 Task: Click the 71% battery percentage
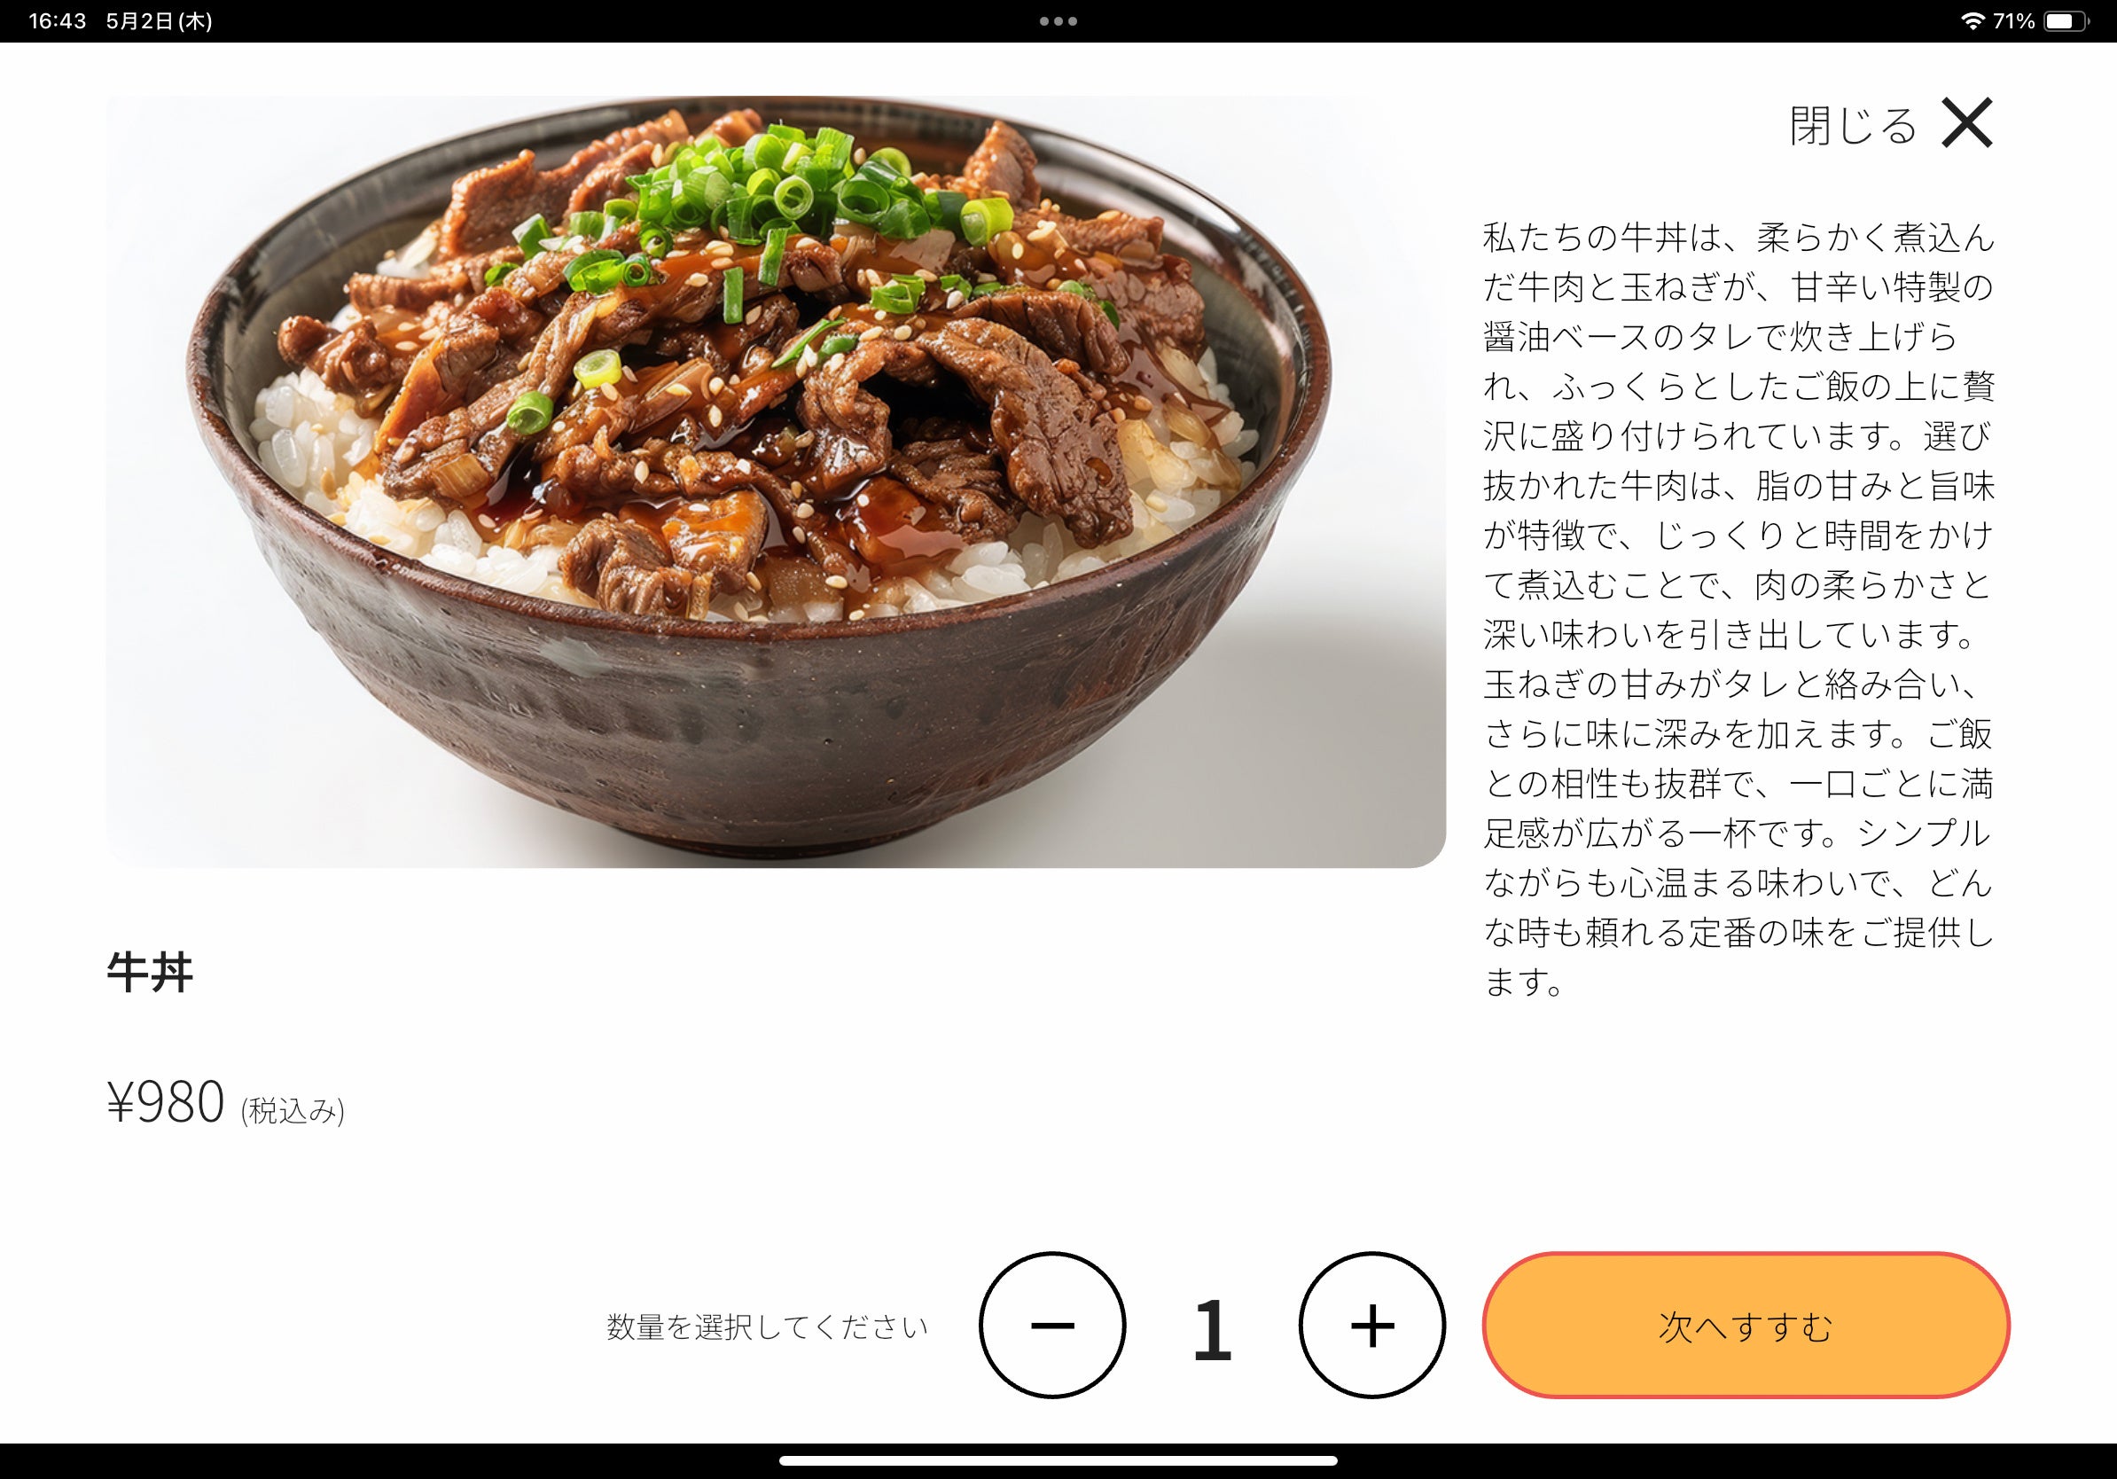click(2014, 21)
